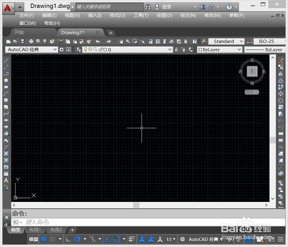Select the Erase tool in modify toolbar

pyautogui.click(x=281, y=60)
